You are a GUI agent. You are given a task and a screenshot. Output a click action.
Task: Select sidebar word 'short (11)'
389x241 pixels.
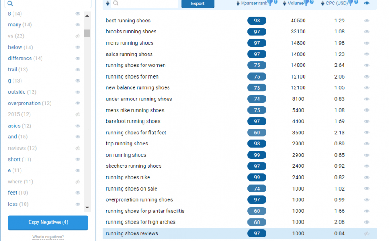click(20, 159)
